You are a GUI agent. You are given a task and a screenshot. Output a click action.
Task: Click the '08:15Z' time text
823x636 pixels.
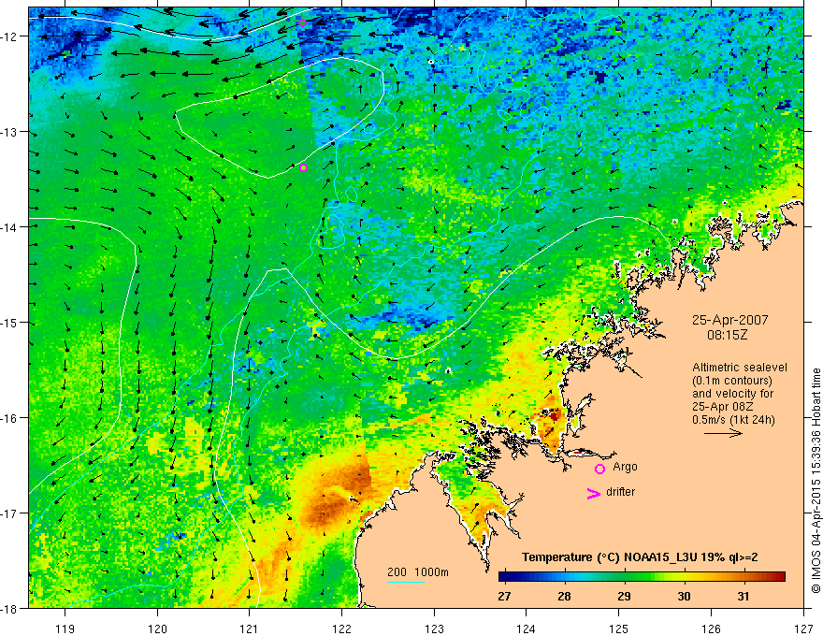(727, 335)
